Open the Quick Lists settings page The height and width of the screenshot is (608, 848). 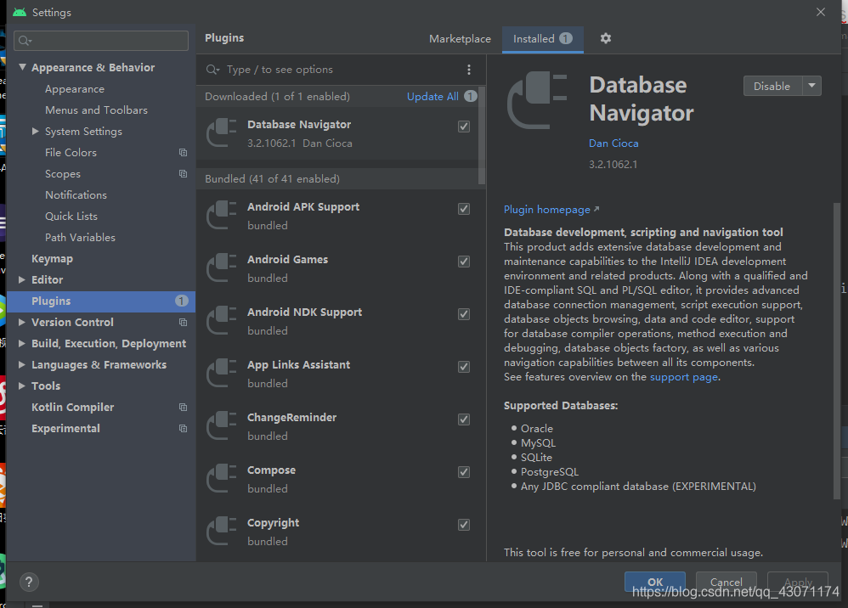click(71, 217)
